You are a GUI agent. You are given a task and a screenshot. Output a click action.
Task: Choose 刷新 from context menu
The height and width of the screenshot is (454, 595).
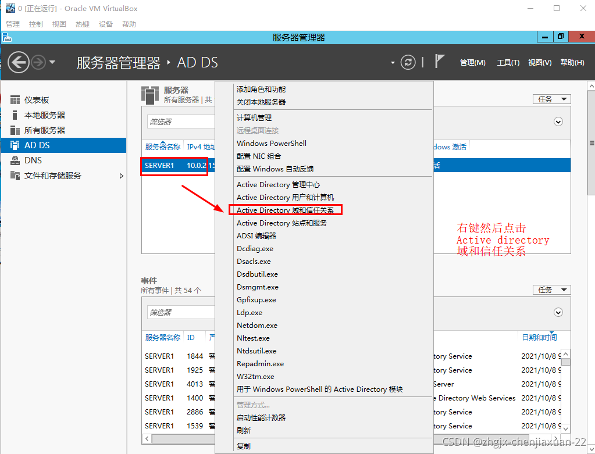pyautogui.click(x=243, y=431)
